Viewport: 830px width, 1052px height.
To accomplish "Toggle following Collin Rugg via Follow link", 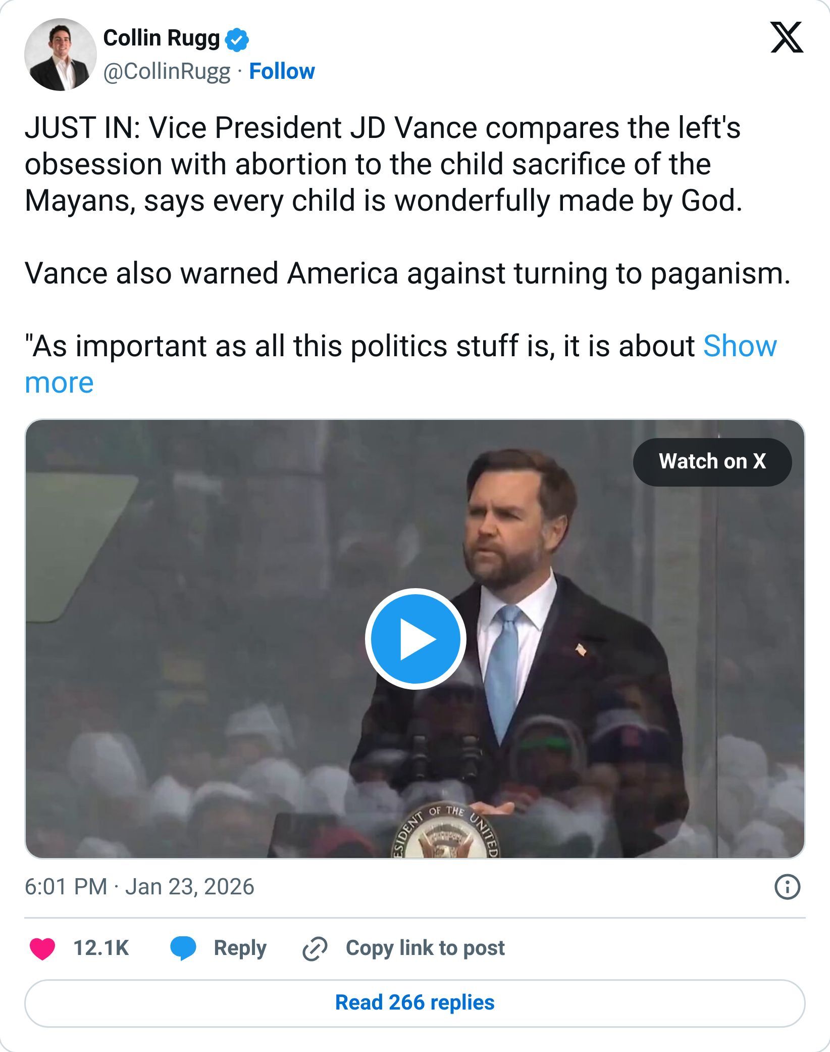I will [281, 71].
